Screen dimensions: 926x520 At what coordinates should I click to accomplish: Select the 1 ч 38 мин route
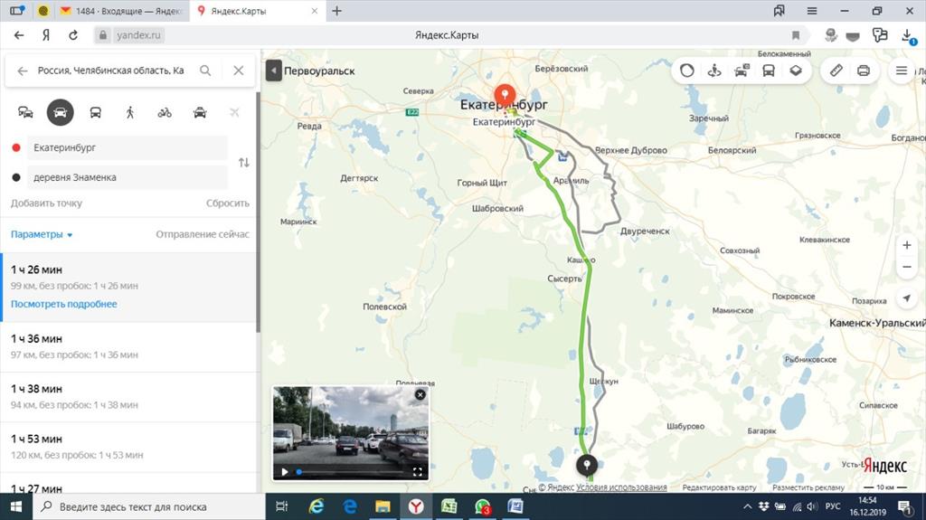(128, 397)
